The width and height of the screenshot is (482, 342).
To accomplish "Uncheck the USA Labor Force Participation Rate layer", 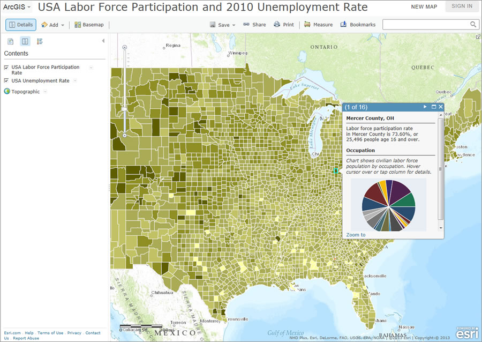I will pyautogui.click(x=5, y=67).
